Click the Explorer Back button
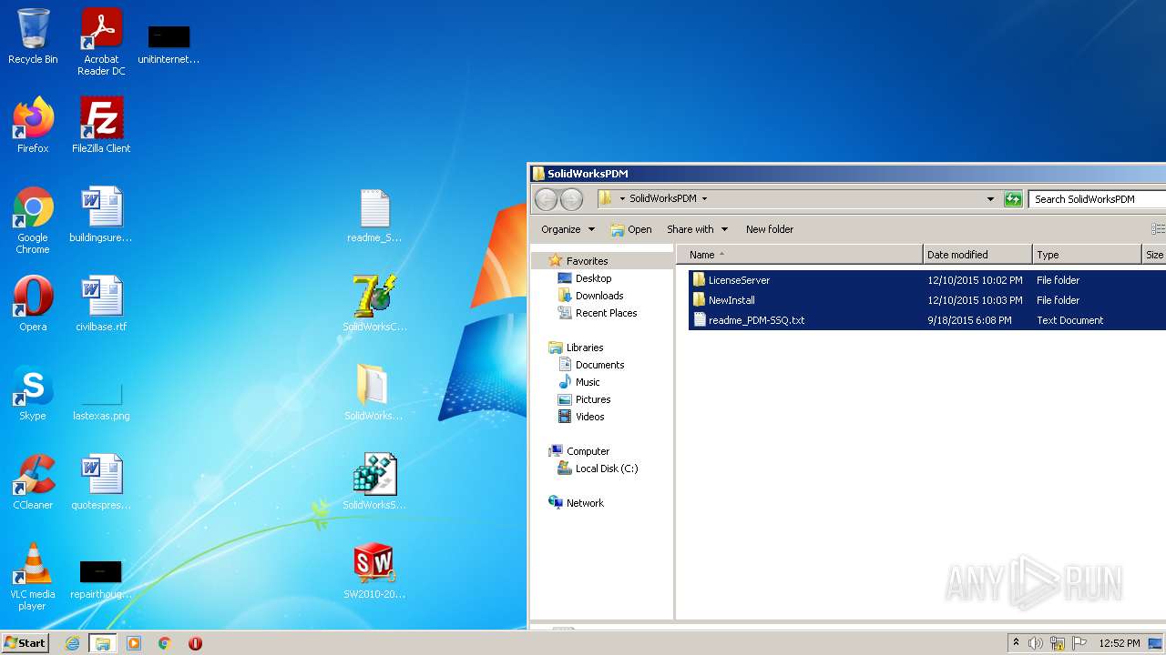Viewport: 1166px width, 655px height. [546, 199]
